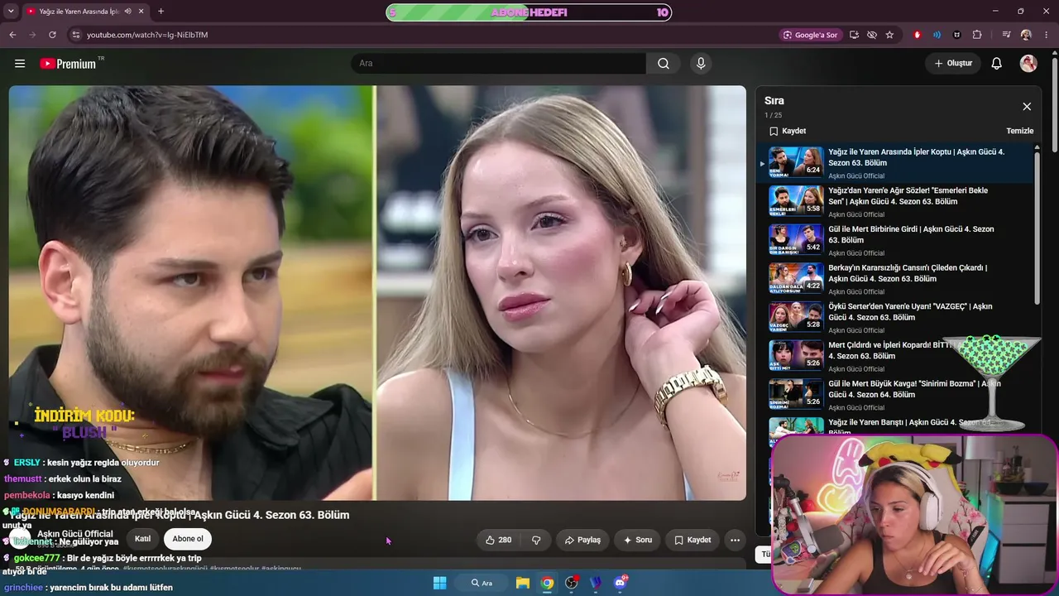Play Yağız ile Yaren Arasında İpler Koptu thumbnail
Image resolution: width=1059 pixels, height=596 pixels.
tap(796, 162)
